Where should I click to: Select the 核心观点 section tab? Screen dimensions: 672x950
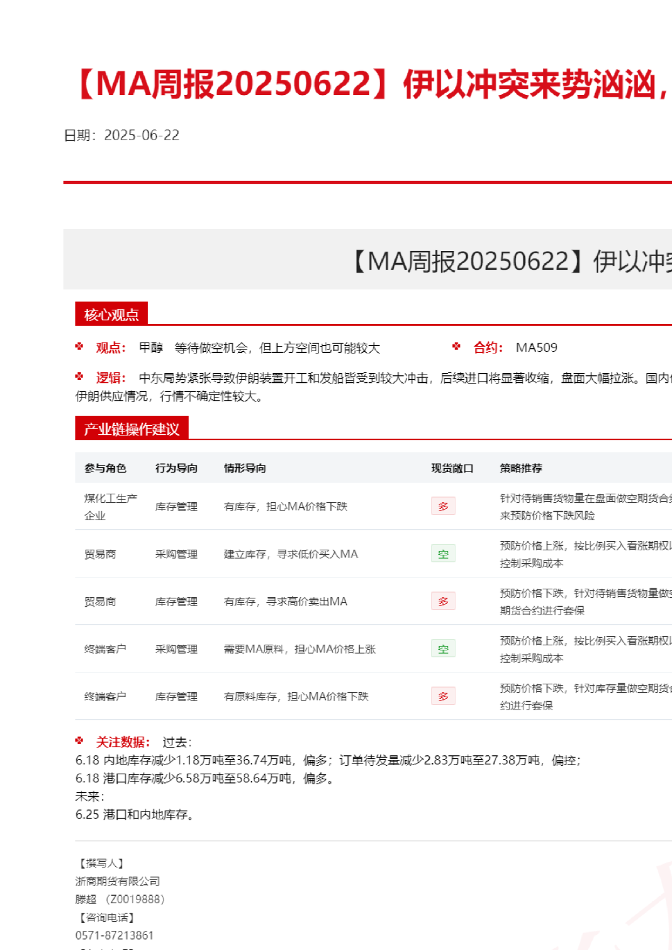(x=111, y=314)
